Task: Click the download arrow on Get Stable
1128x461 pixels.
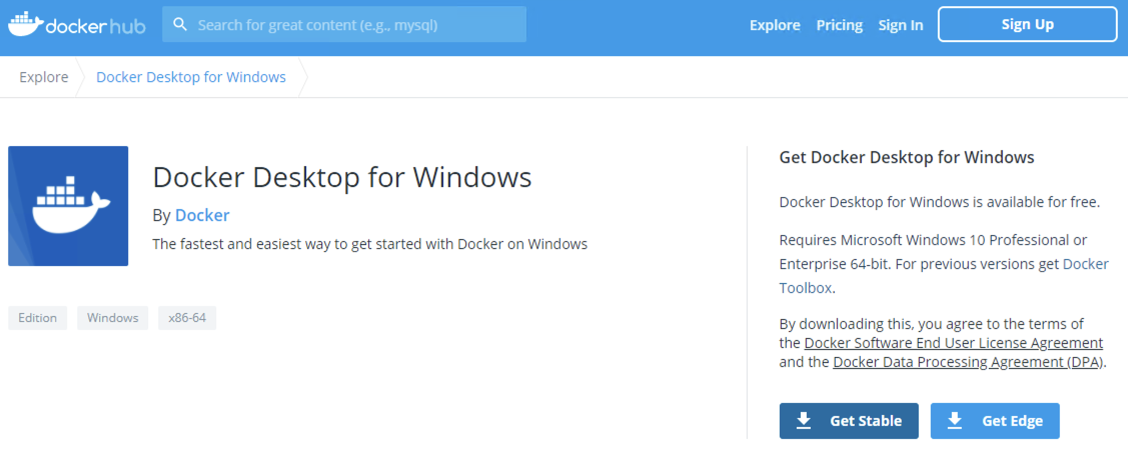Action: pos(804,421)
